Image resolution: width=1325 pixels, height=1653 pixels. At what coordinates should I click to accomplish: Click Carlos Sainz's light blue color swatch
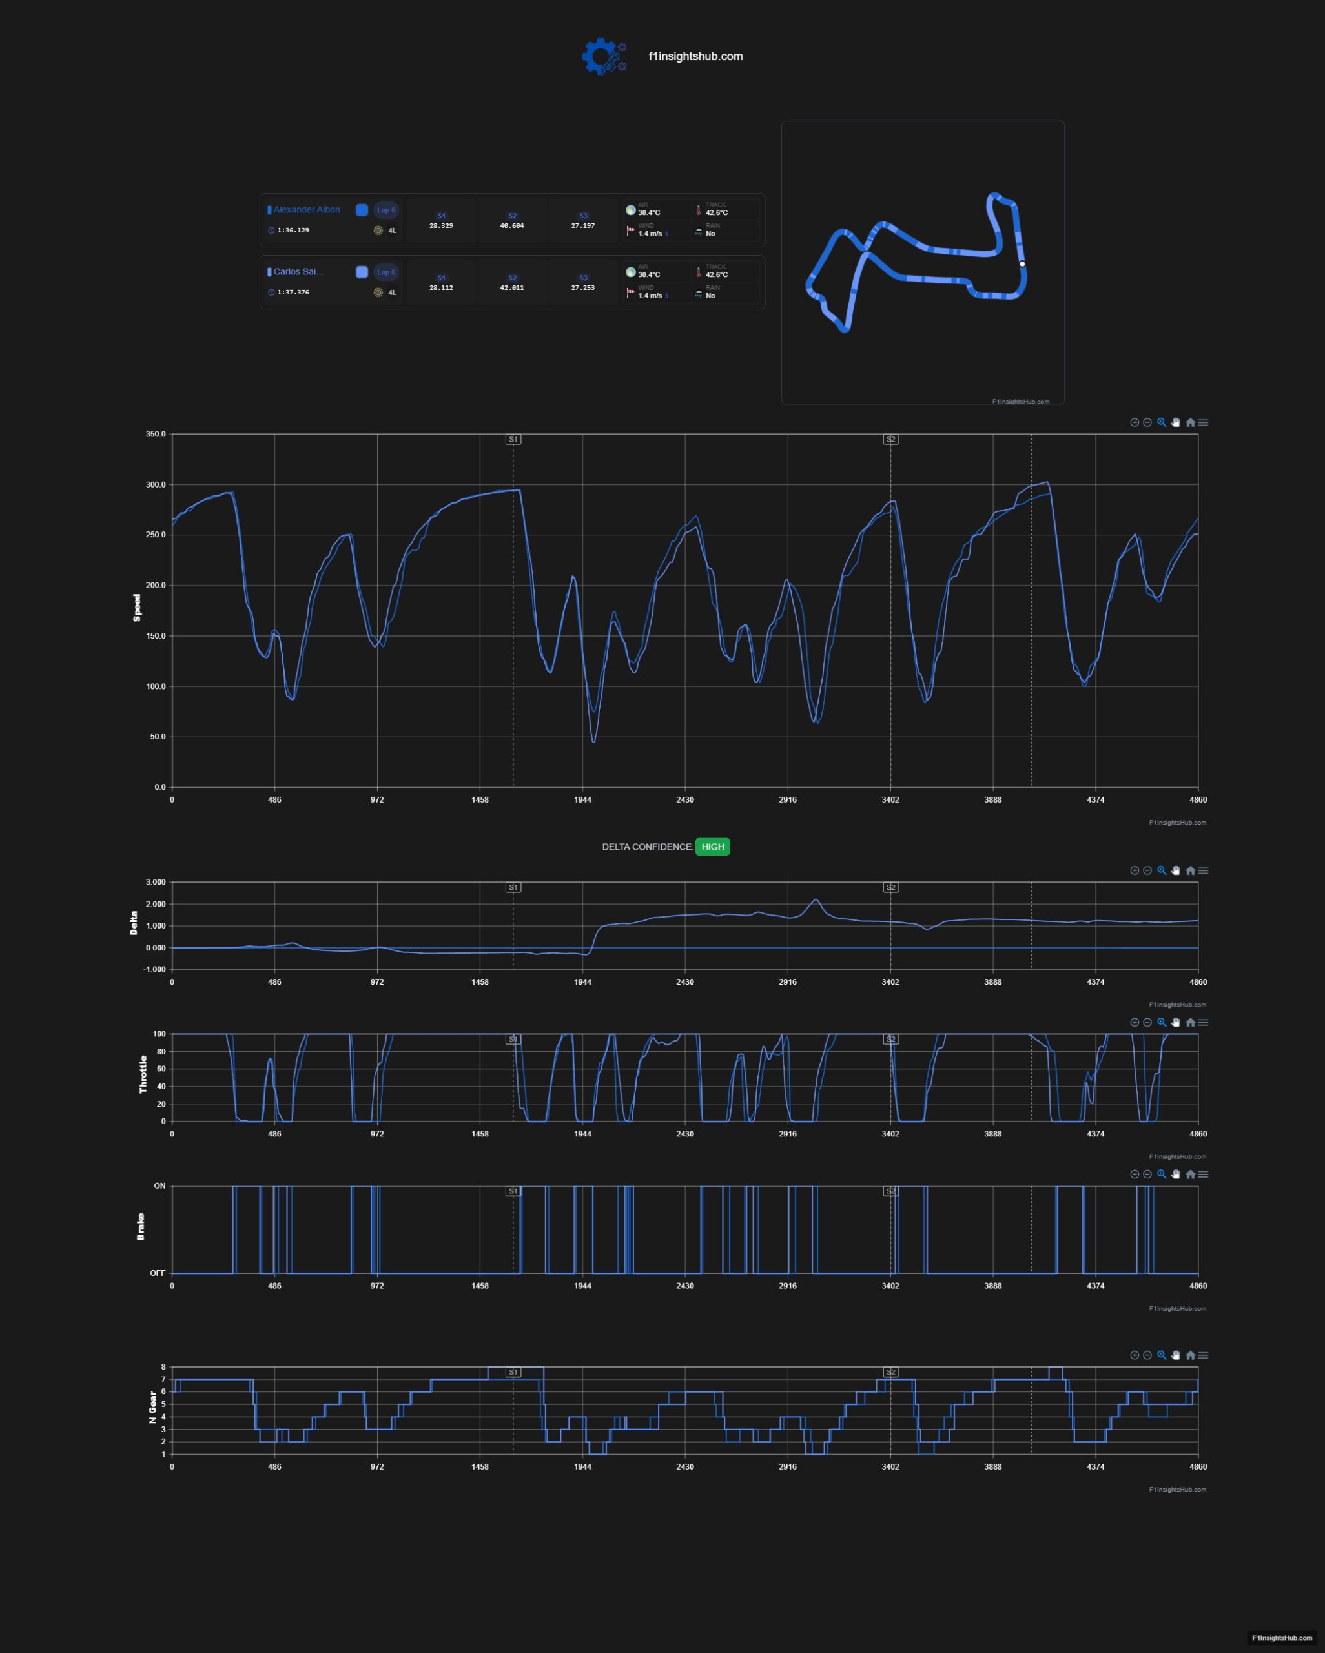(x=362, y=272)
